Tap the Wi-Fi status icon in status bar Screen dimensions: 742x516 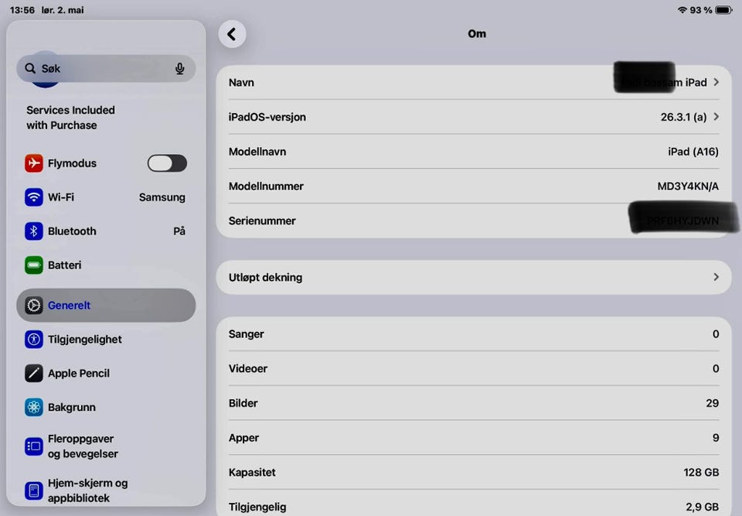pyautogui.click(x=682, y=10)
